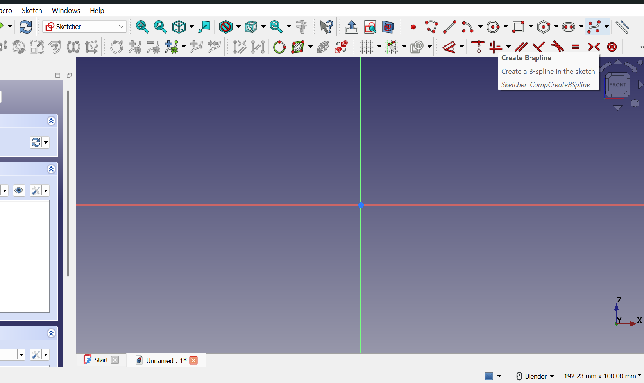Open the Blender navigation style dropdown
Image resolution: width=644 pixels, height=383 pixels.
[535, 376]
